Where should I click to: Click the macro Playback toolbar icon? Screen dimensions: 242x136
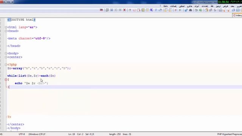click(116, 10)
